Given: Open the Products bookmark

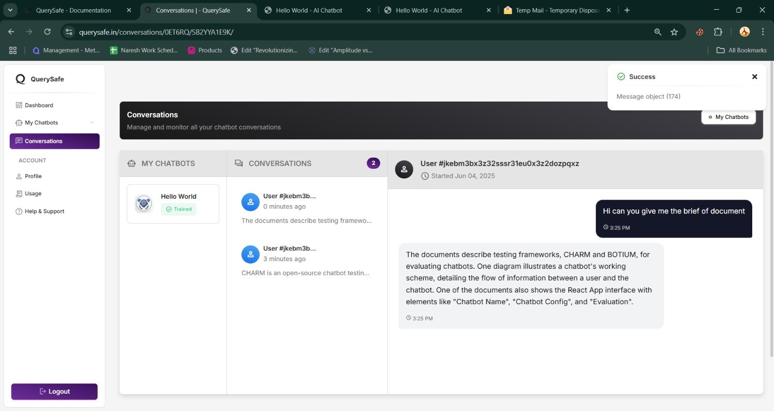Looking at the screenshot, I should point(205,50).
